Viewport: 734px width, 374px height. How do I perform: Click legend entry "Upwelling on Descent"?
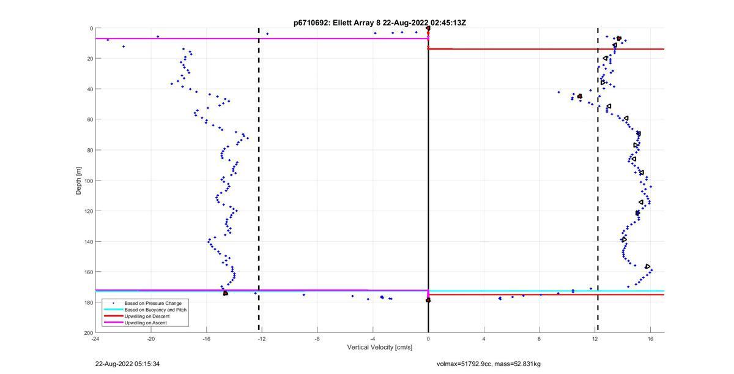pos(146,316)
